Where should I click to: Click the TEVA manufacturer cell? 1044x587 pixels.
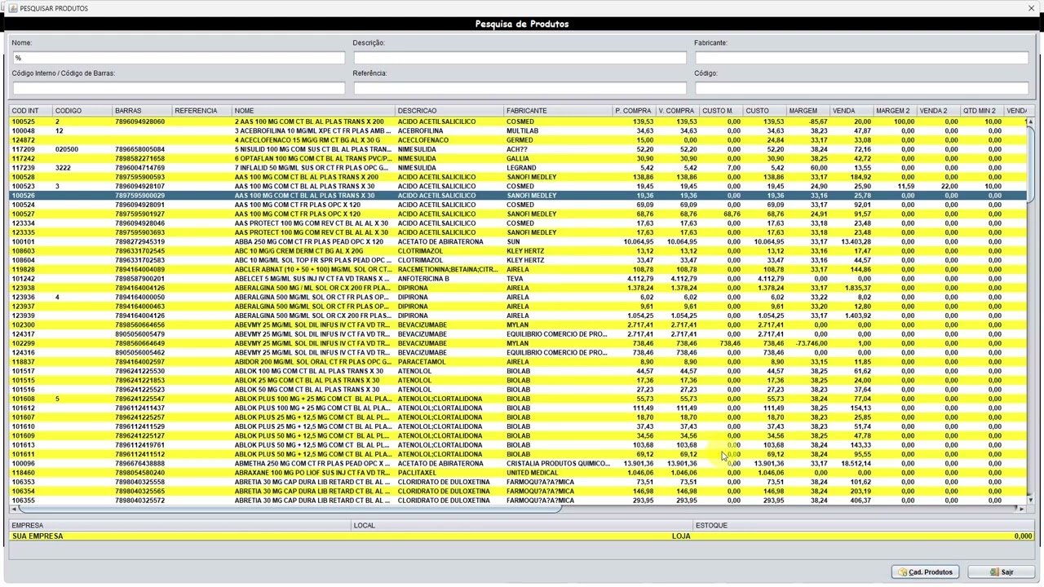[558, 279]
